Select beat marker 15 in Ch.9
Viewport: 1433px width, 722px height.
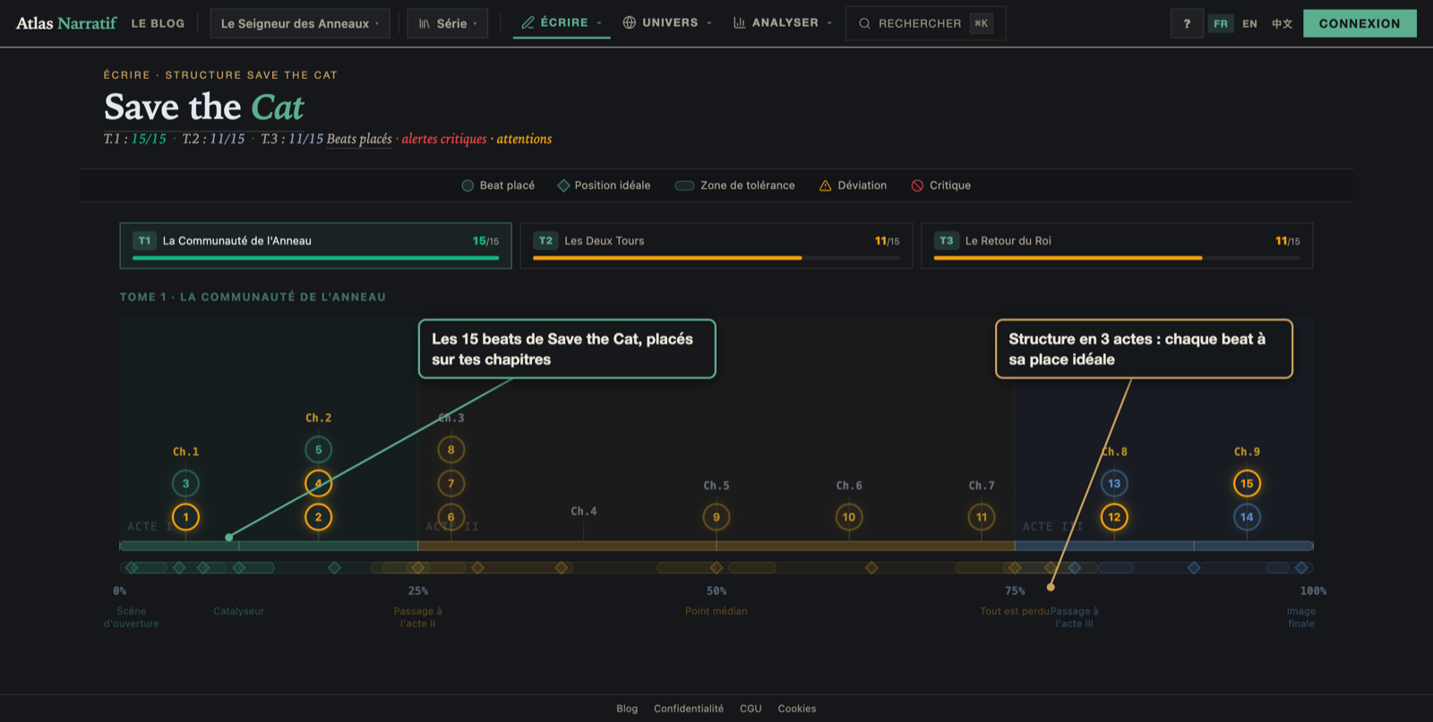point(1247,484)
